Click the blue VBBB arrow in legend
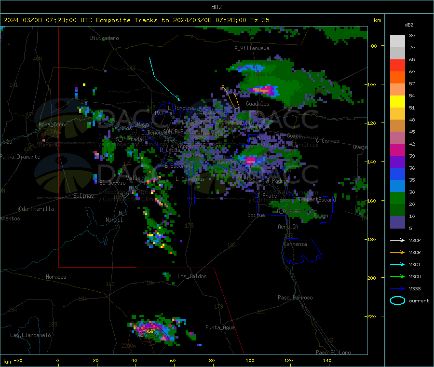This screenshot has height=367, width=434. pyautogui.click(x=397, y=288)
